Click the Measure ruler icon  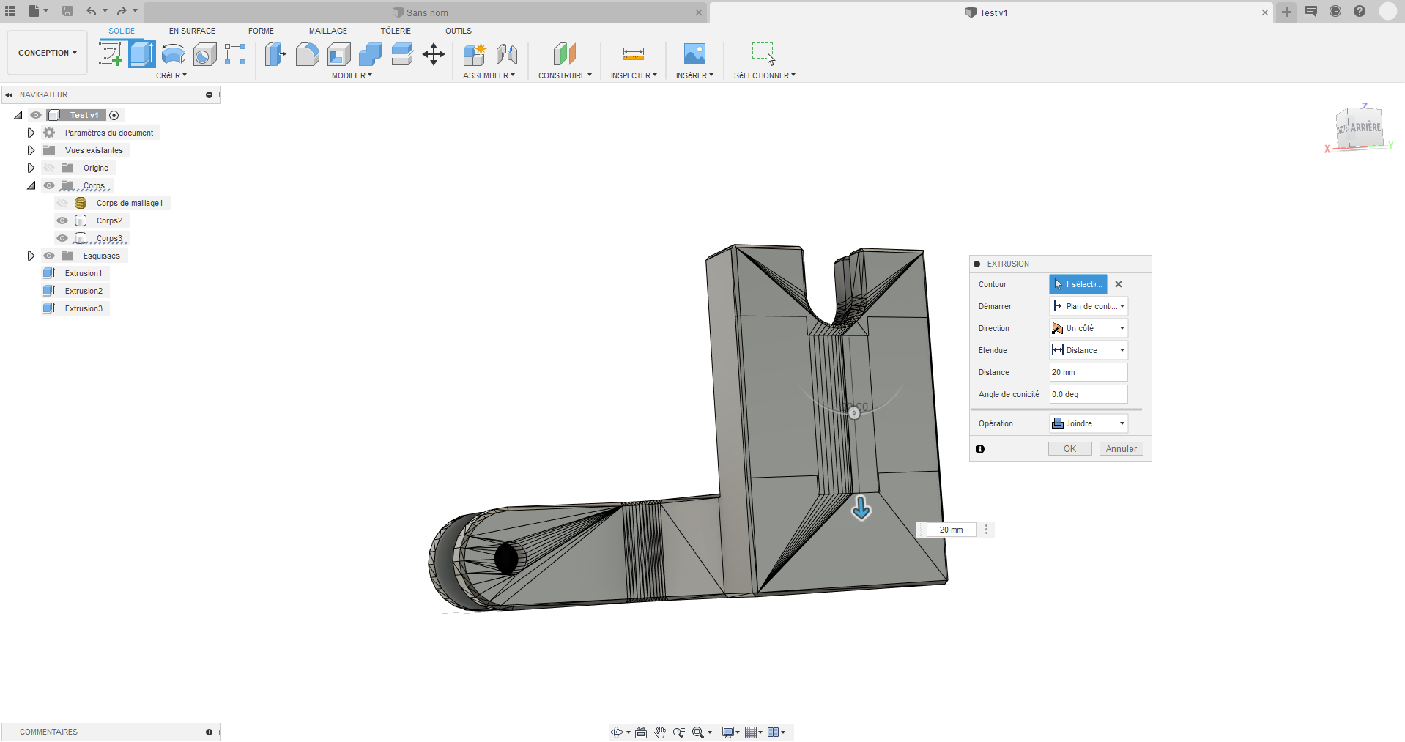[x=633, y=54]
